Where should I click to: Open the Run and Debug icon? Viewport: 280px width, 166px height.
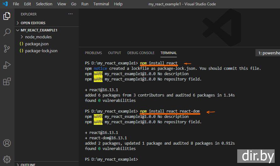pos(7,65)
